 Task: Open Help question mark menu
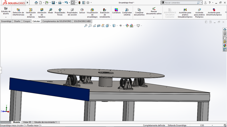pos(209,3)
